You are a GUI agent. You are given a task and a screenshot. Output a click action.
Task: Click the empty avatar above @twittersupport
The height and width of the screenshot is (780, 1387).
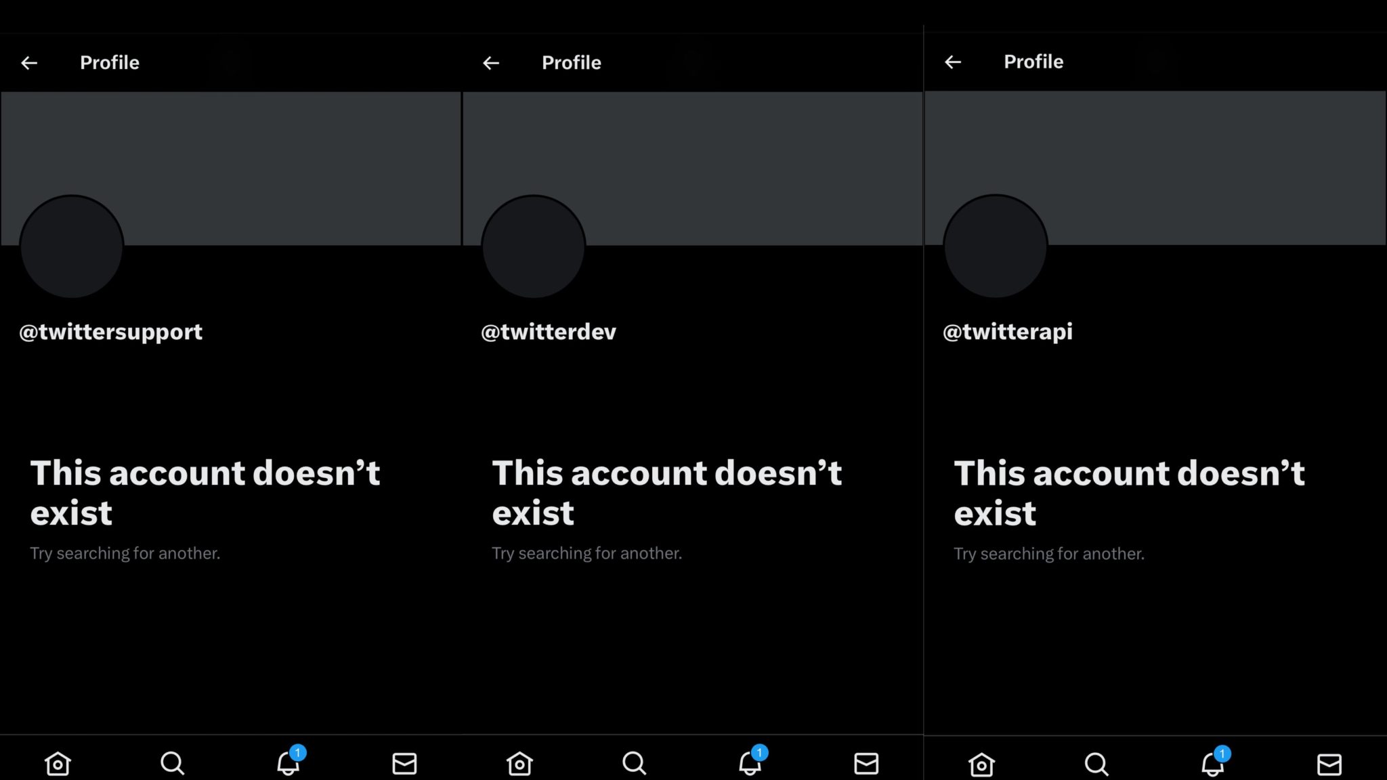[72, 247]
